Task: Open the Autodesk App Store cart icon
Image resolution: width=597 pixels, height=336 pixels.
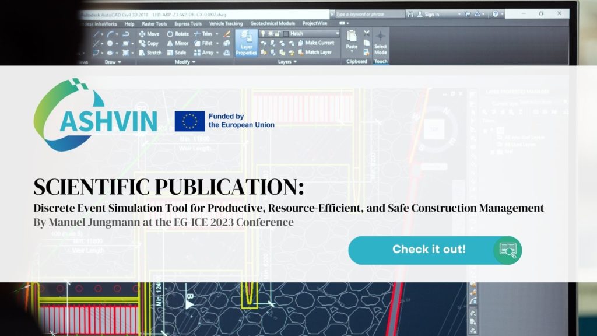Action: pos(467,14)
